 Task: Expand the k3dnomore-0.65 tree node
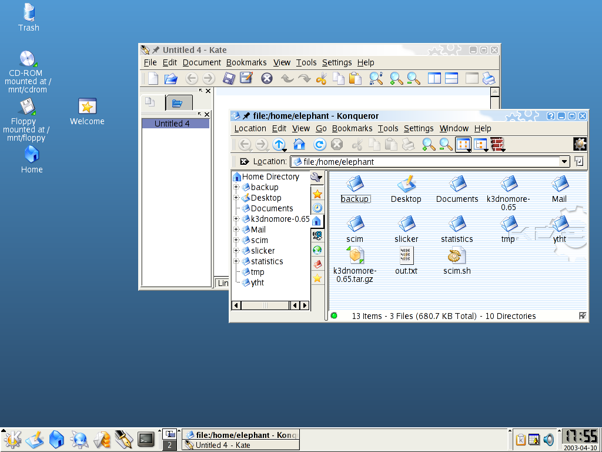click(236, 219)
